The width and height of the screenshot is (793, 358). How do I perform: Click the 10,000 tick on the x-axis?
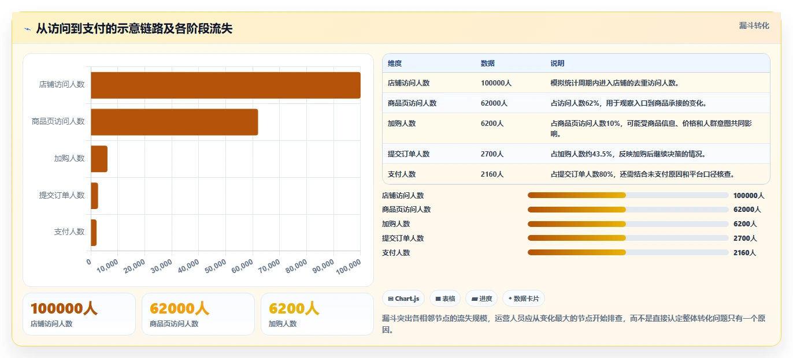[108, 266]
